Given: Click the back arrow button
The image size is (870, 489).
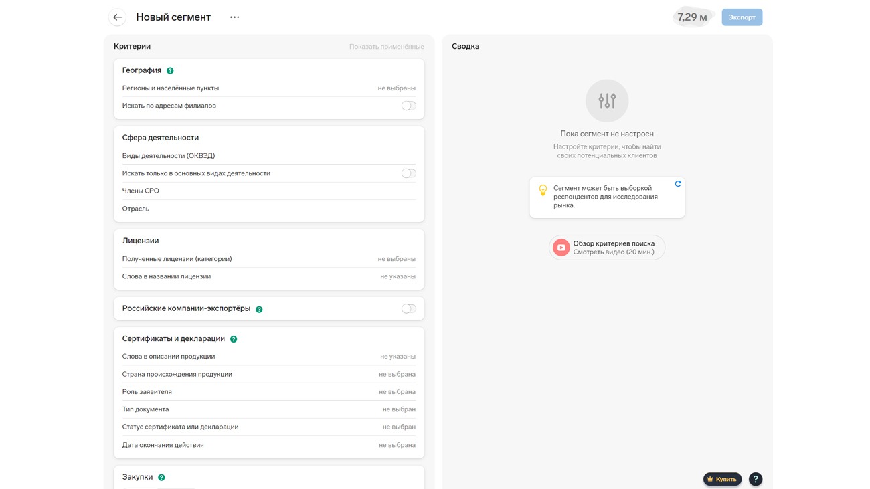Looking at the screenshot, I should [117, 17].
